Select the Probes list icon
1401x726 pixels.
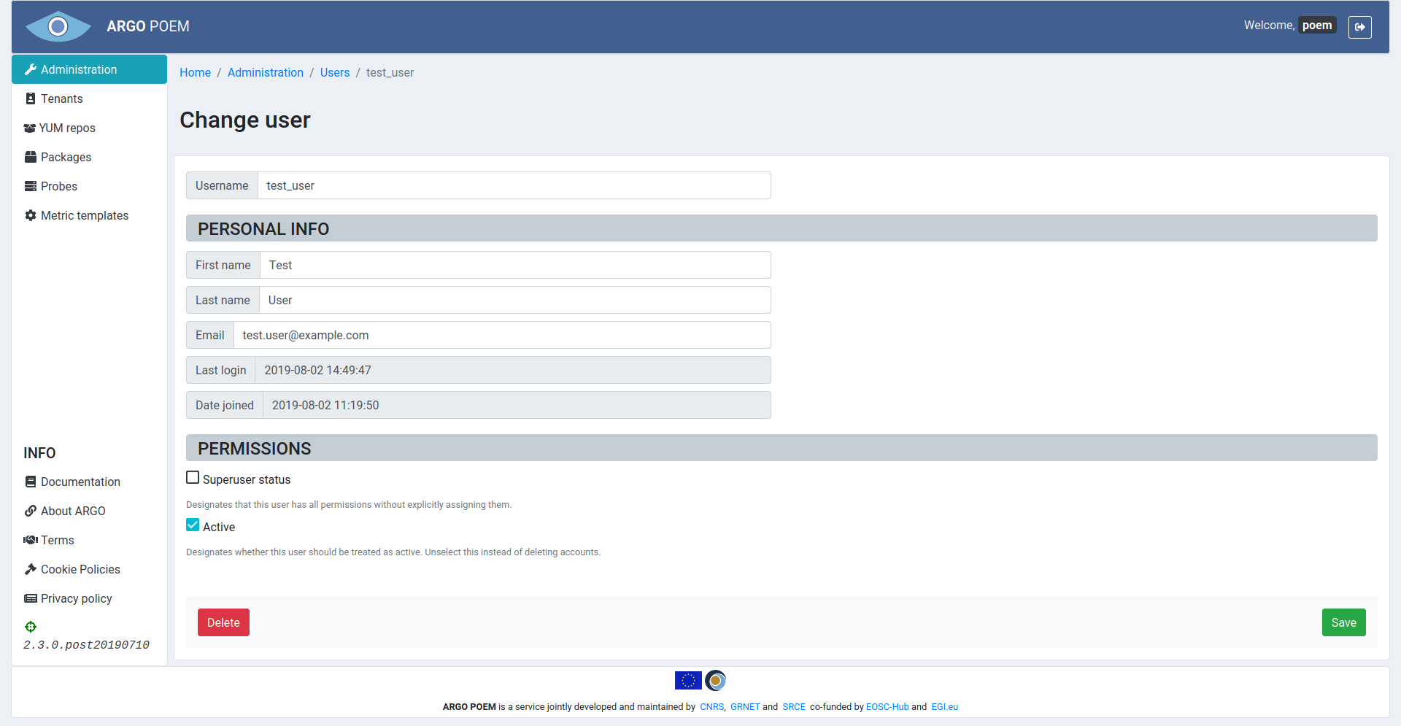pos(30,185)
